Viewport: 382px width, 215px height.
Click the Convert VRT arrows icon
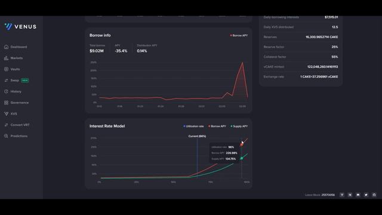tap(6, 125)
